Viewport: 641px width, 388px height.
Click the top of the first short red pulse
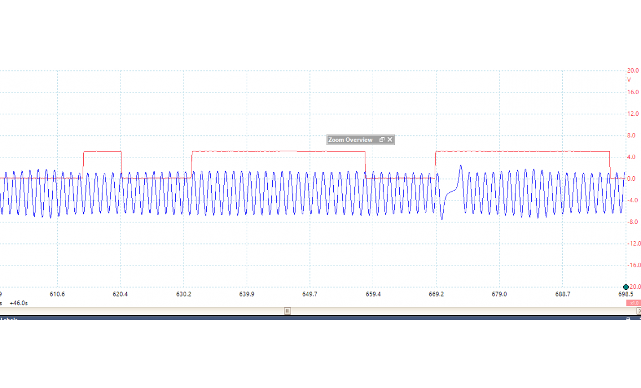[102, 151]
